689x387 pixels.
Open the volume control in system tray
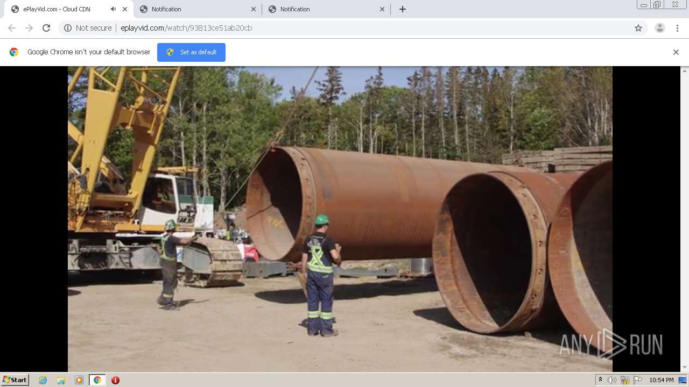point(612,380)
